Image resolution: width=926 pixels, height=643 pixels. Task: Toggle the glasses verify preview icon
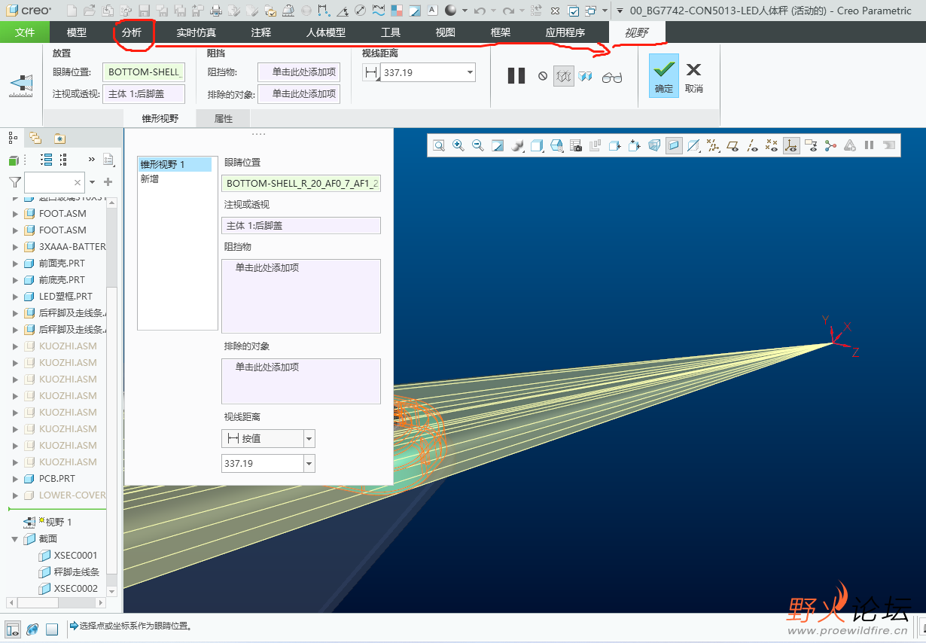click(x=612, y=77)
